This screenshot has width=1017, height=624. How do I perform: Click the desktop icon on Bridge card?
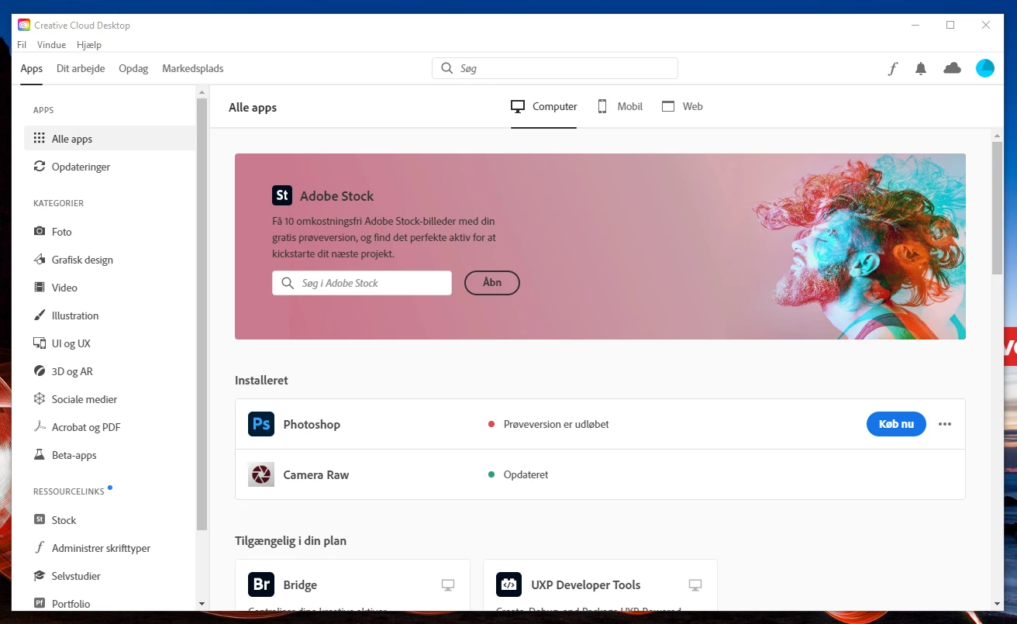(448, 585)
